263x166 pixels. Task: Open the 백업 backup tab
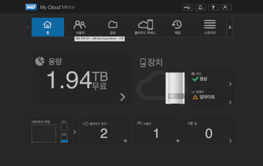[177, 27]
